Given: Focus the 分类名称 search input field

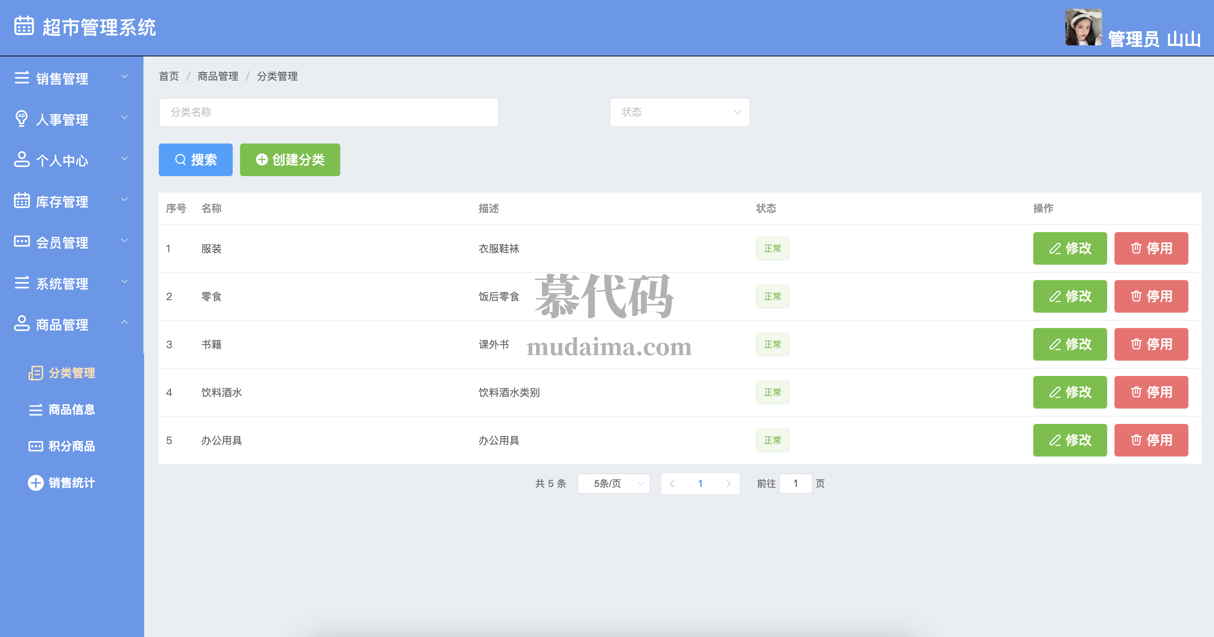Looking at the screenshot, I should point(329,112).
